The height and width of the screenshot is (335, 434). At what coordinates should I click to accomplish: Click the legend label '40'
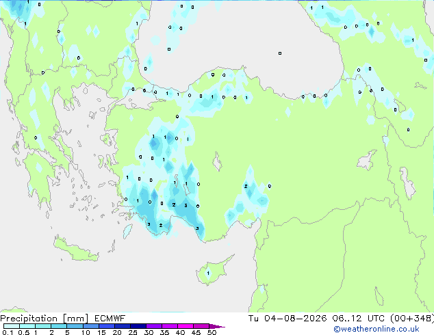pos(180,332)
